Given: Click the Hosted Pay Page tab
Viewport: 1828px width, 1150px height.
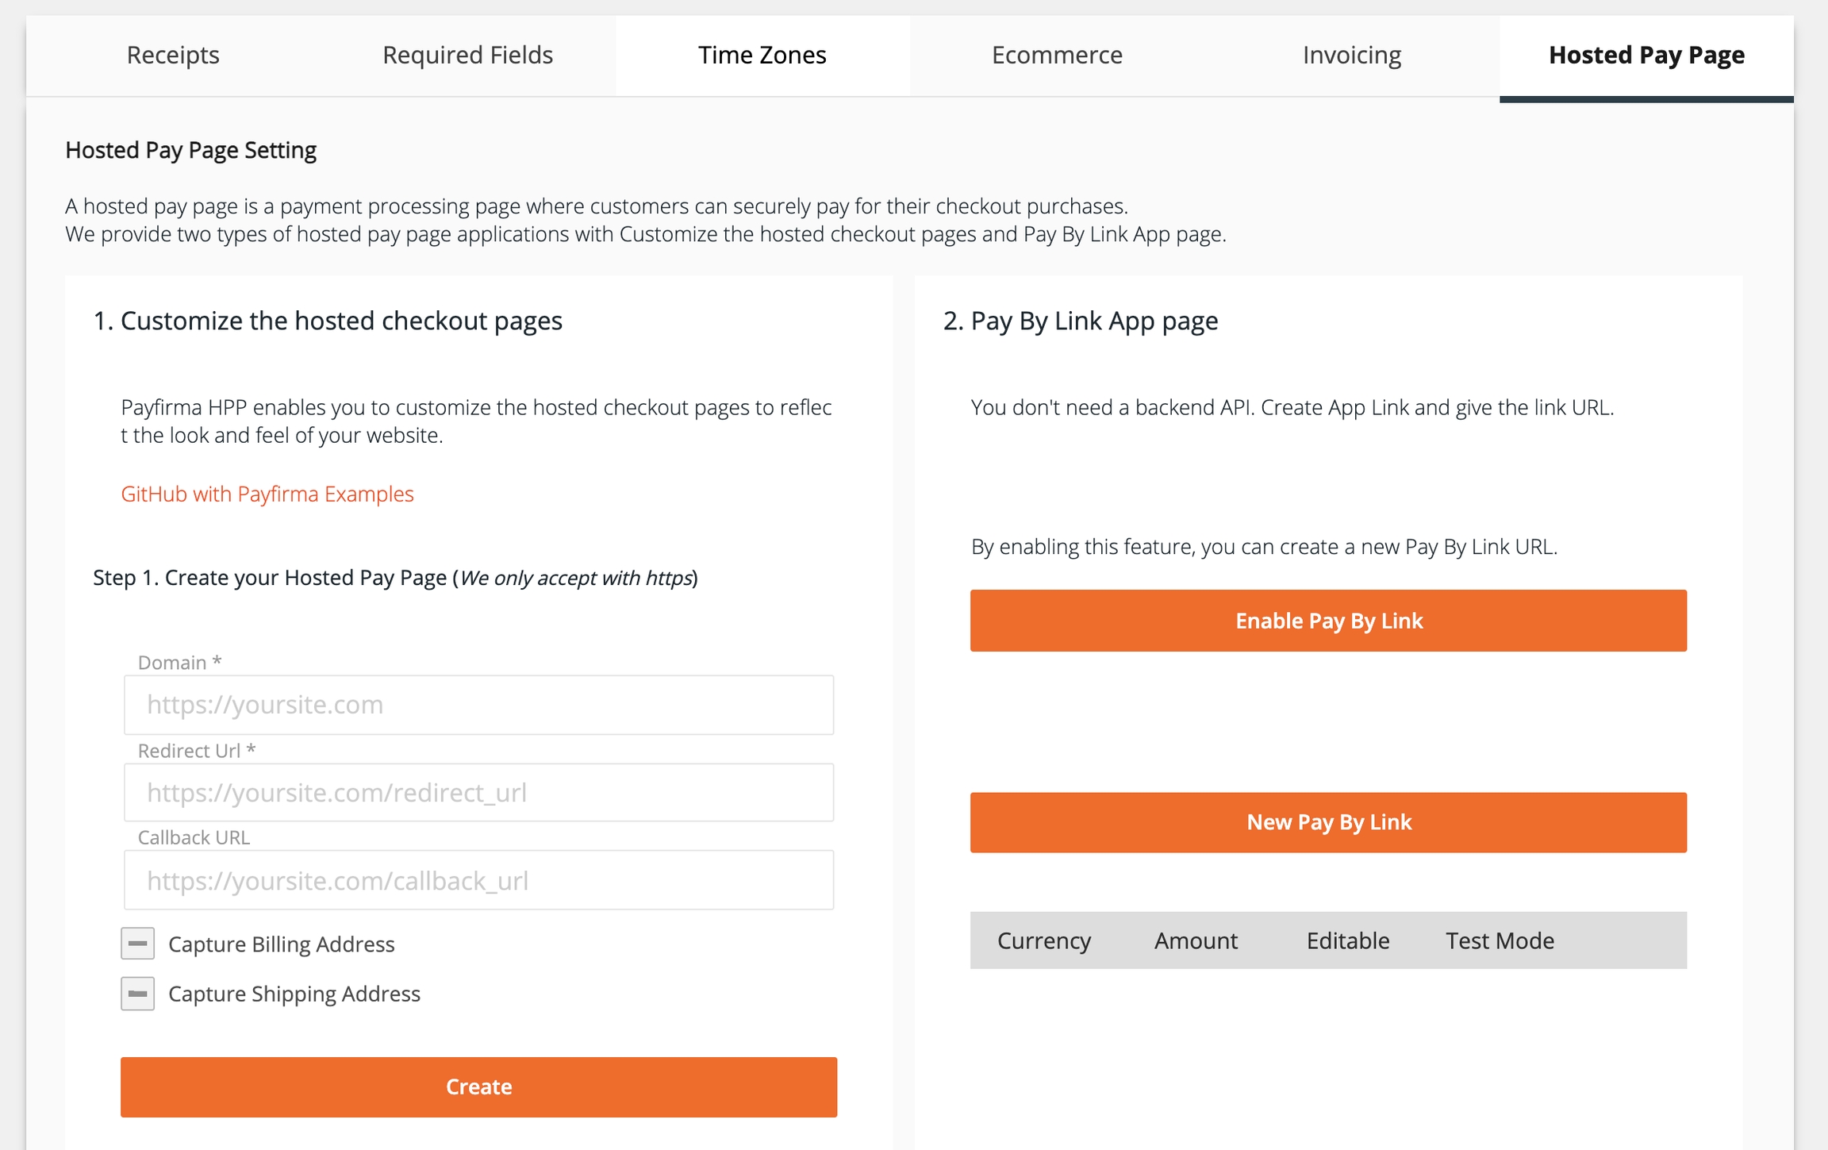Looking at the screenshot, I should click(1646, 55).
